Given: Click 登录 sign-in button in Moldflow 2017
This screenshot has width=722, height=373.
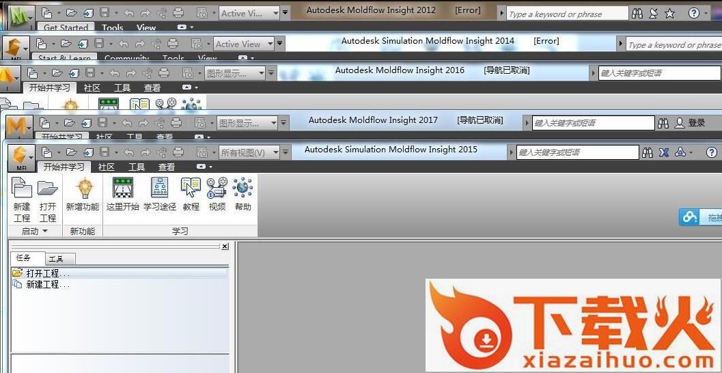Looking at the screenshot, I should coord(690,123).
